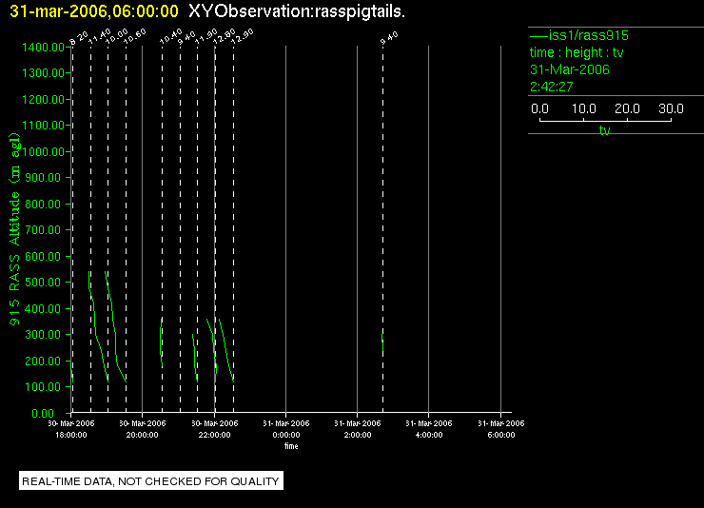Click the 'time : height : tv' legend line
704x508 pixels.
tap(577, 52)
